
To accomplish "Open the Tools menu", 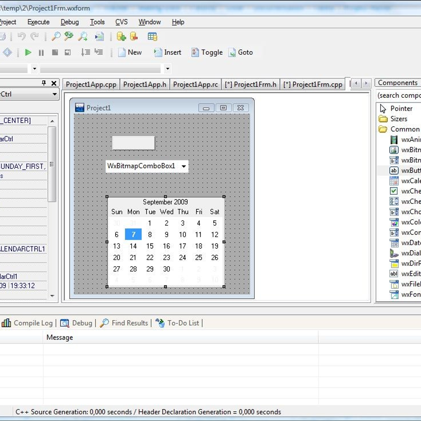I will pyautogui.click(x=97, y=22).
